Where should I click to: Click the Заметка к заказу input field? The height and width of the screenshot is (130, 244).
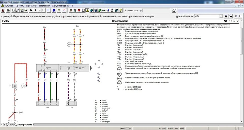click(x=156, y=11)
